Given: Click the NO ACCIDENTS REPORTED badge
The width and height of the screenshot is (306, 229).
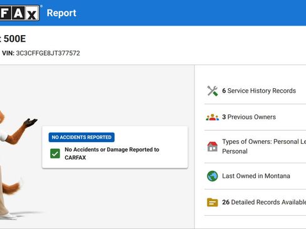Looking at the screenshot, I should pos(82,137).
